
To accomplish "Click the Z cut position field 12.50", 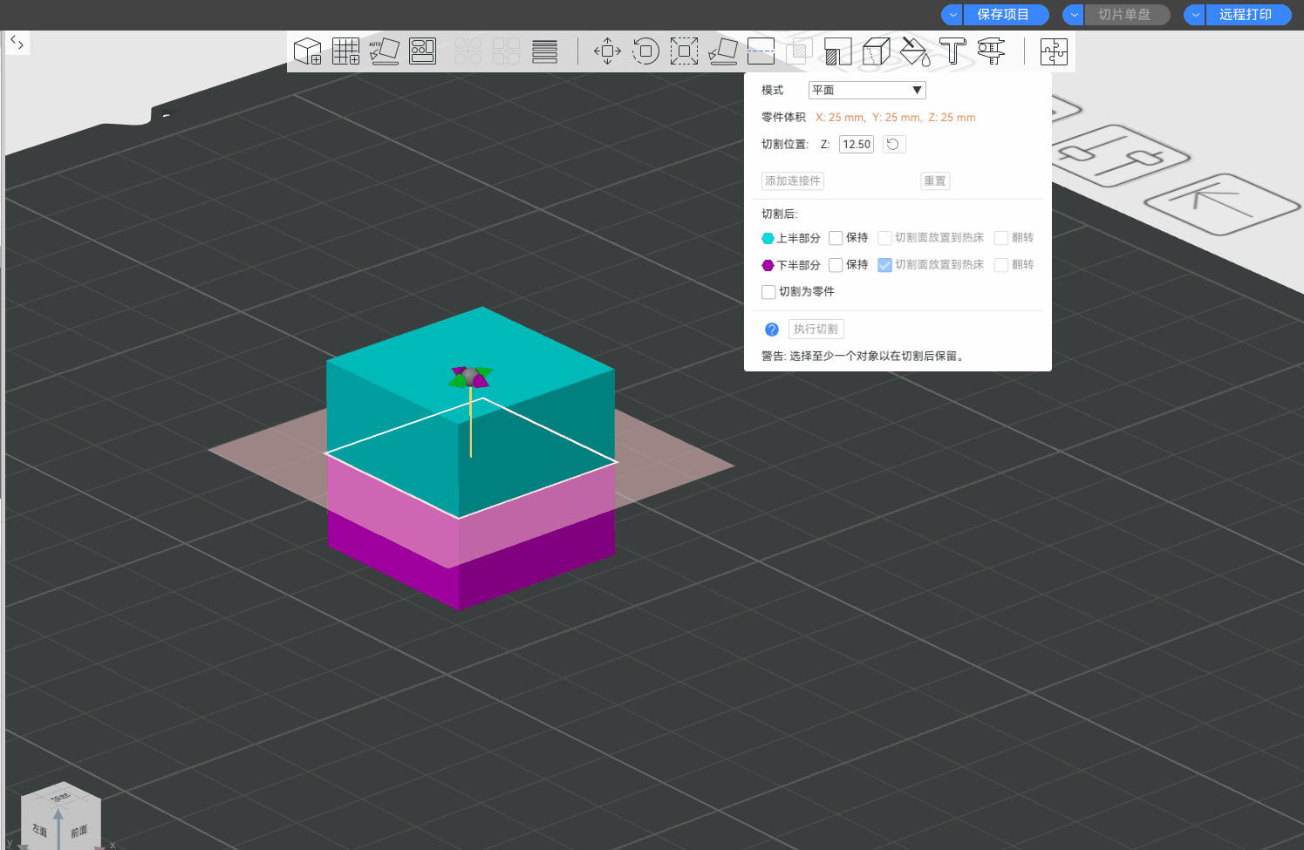I will coord(857,144).
